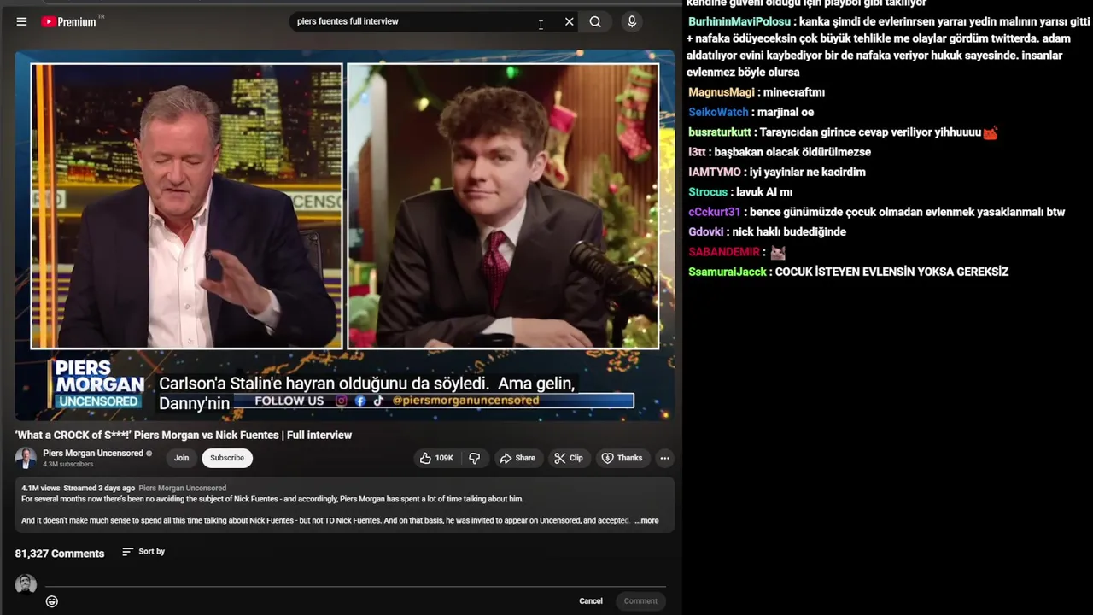Open the YouTube hamburger guide menu
The image size is (1093, 615).
[21, 21]
